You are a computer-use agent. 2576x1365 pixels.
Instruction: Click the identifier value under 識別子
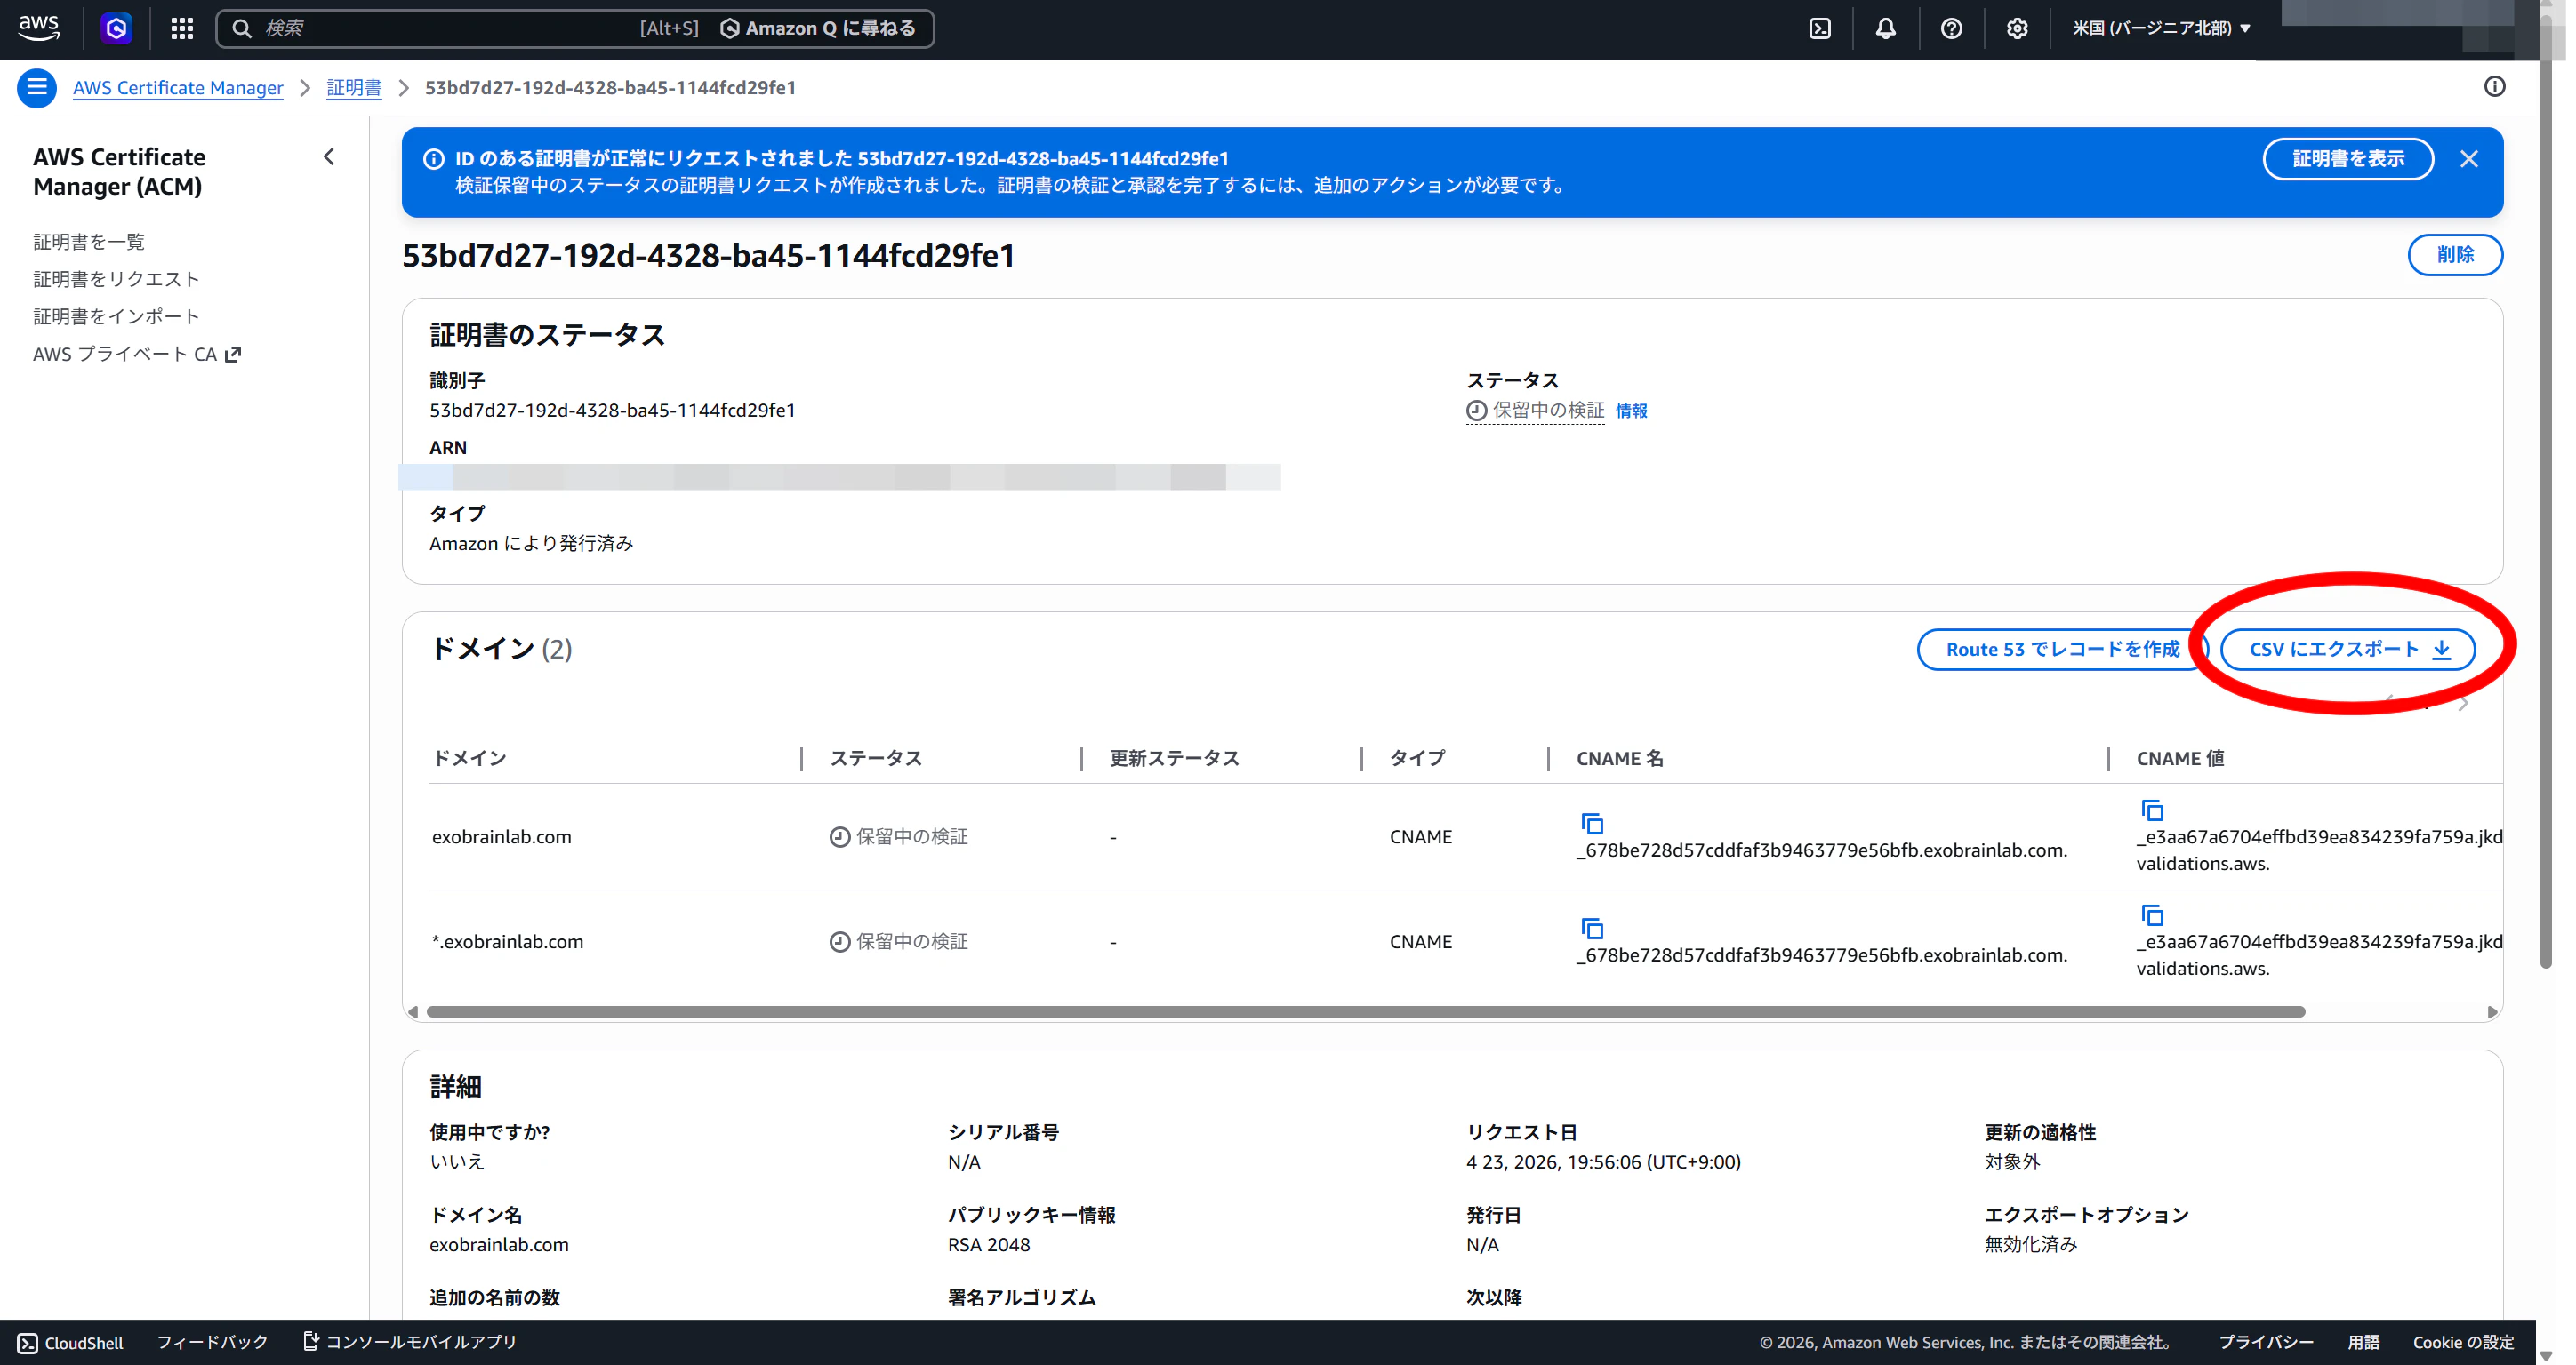[x=612, y=411]
